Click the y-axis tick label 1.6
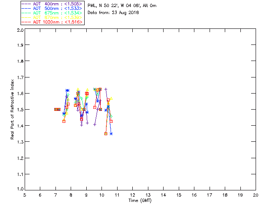The width and height of the screenshot is (263, 211). tap(20, 94)
